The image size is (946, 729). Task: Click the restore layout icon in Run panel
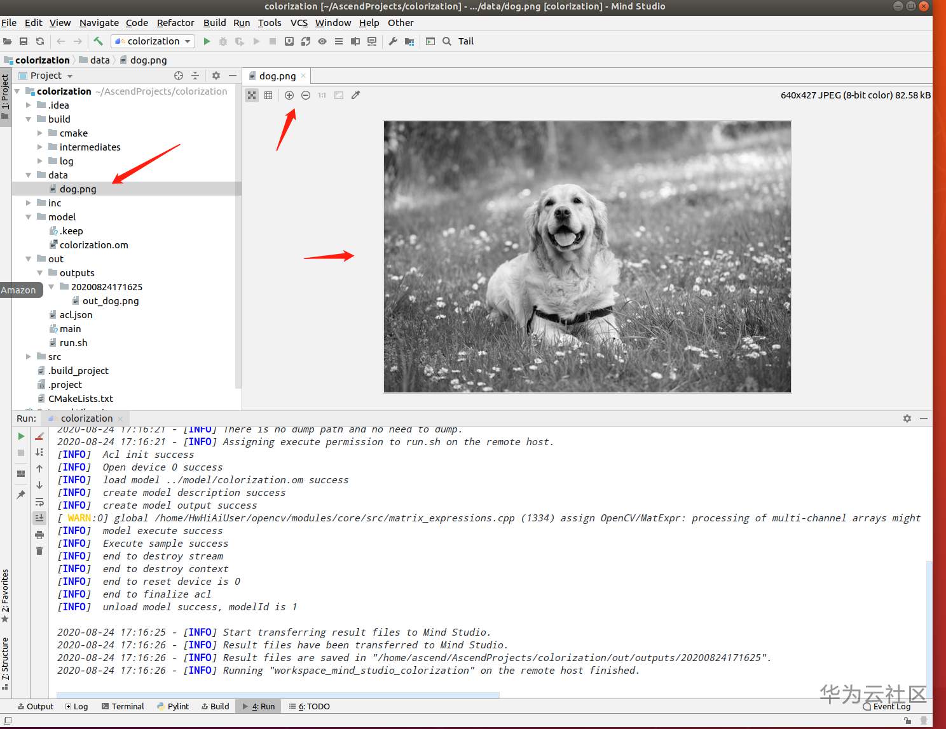(21, 474)
